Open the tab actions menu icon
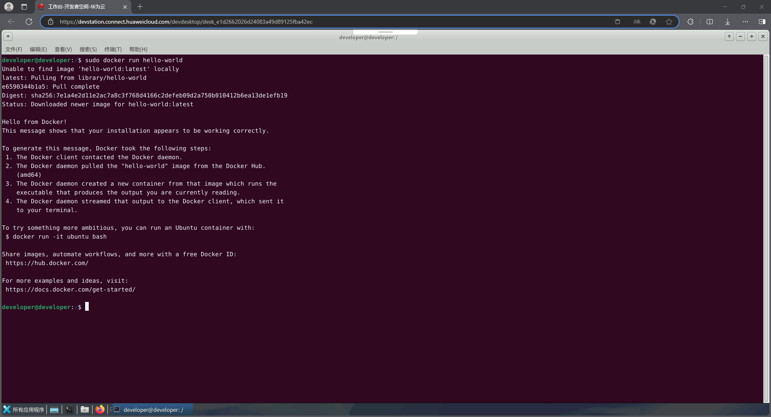 24,7
